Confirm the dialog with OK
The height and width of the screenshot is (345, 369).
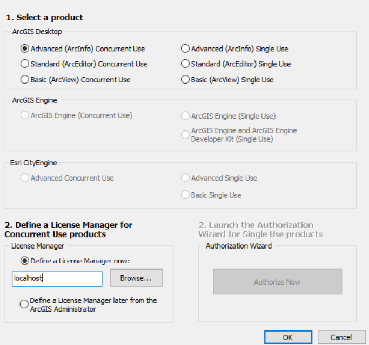point(288,337)
